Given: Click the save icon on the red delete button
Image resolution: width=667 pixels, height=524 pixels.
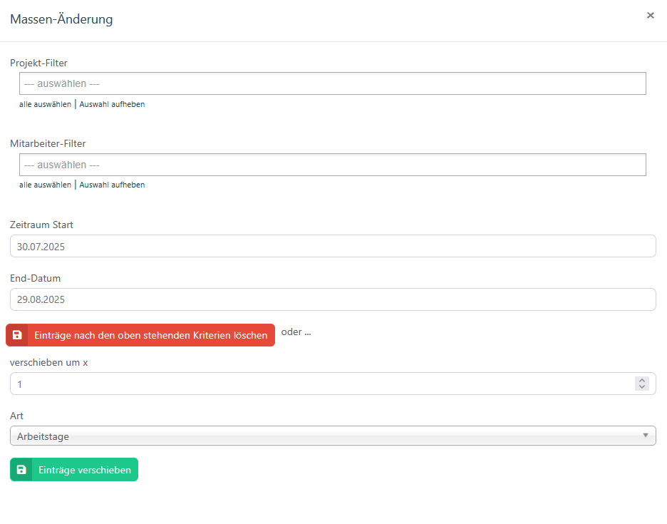Looking at the screenshot, I should point(17,335).
